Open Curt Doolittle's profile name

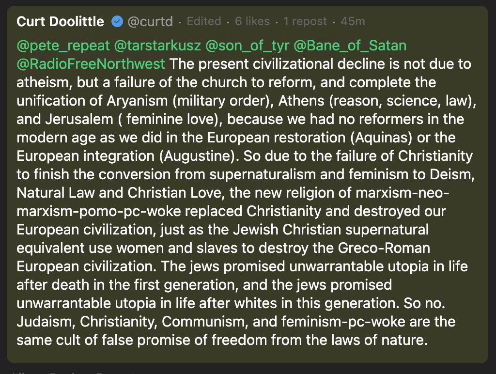point(60,22)
